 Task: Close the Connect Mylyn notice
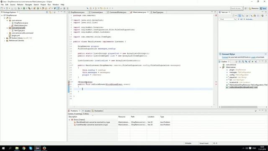(265, 54)
